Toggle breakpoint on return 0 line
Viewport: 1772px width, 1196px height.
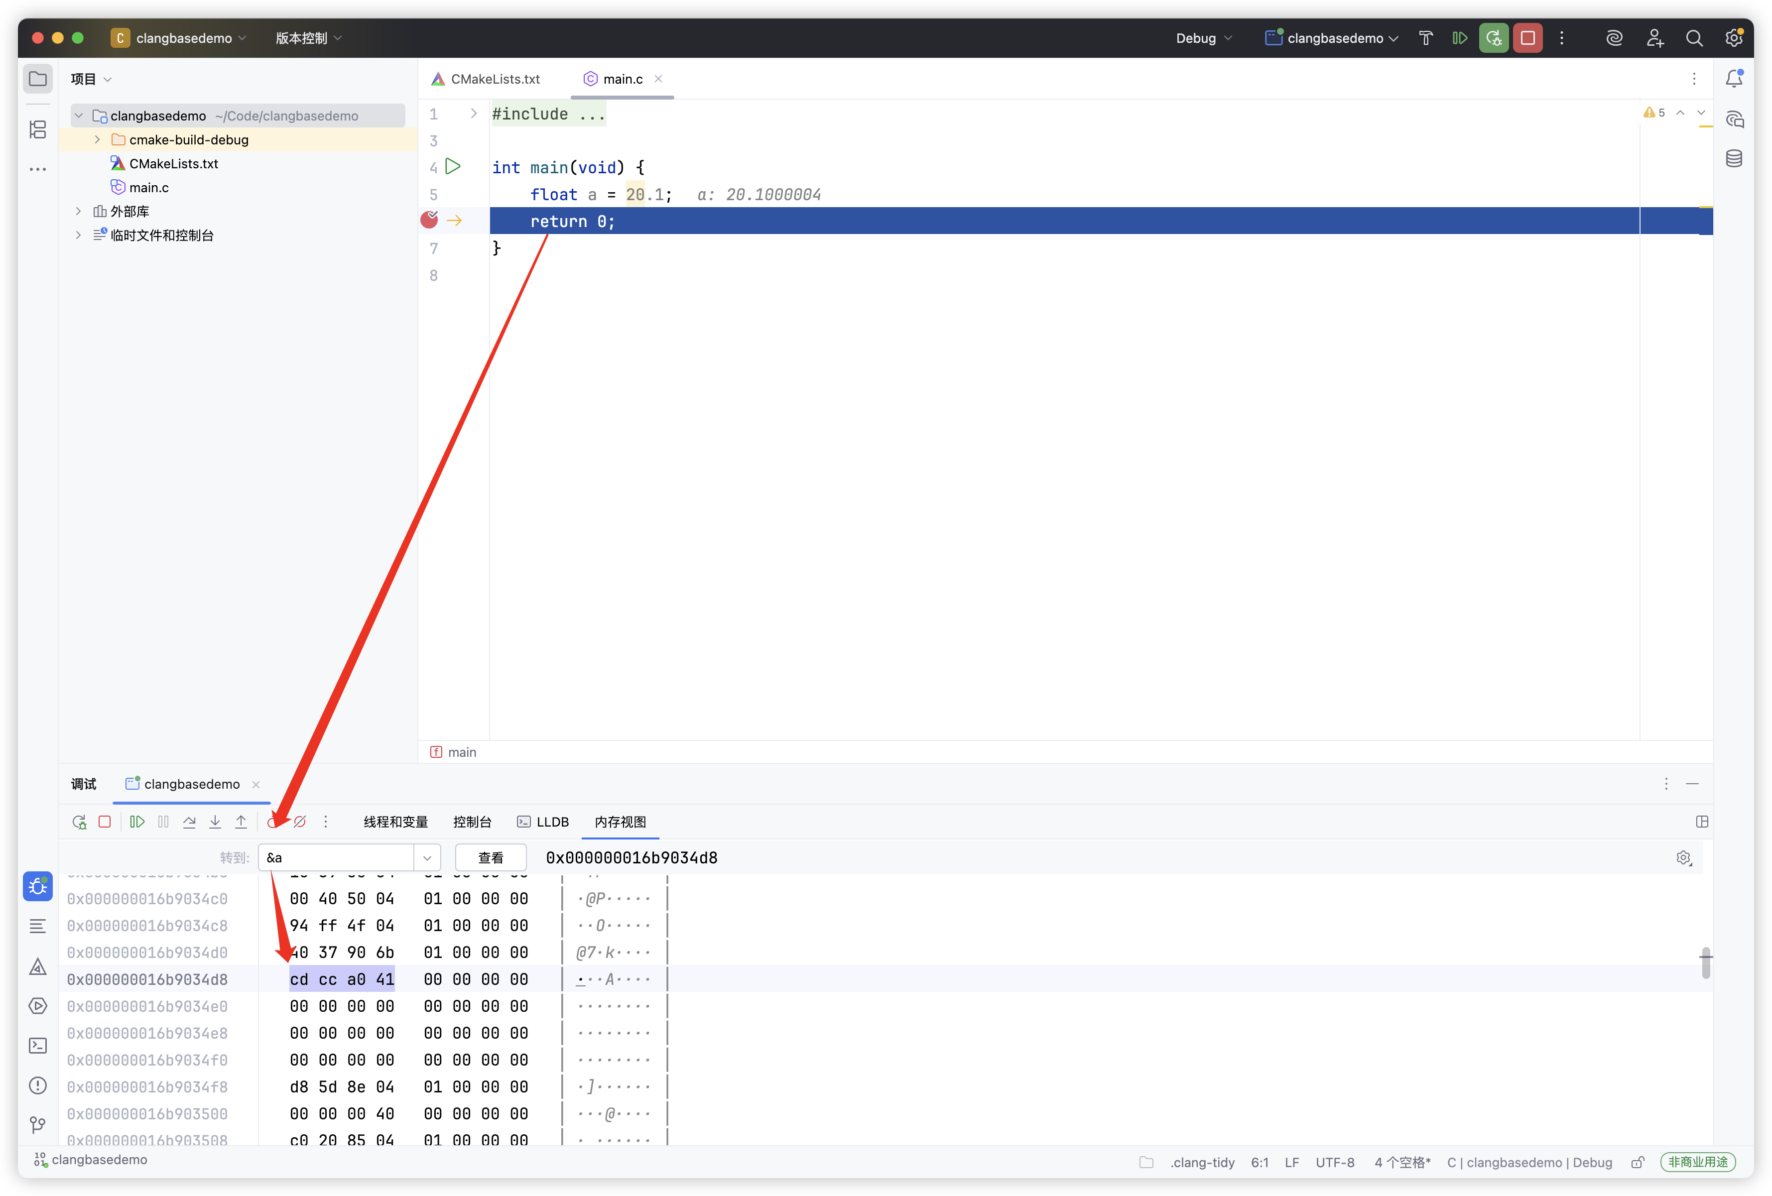[x=429, y=220]
